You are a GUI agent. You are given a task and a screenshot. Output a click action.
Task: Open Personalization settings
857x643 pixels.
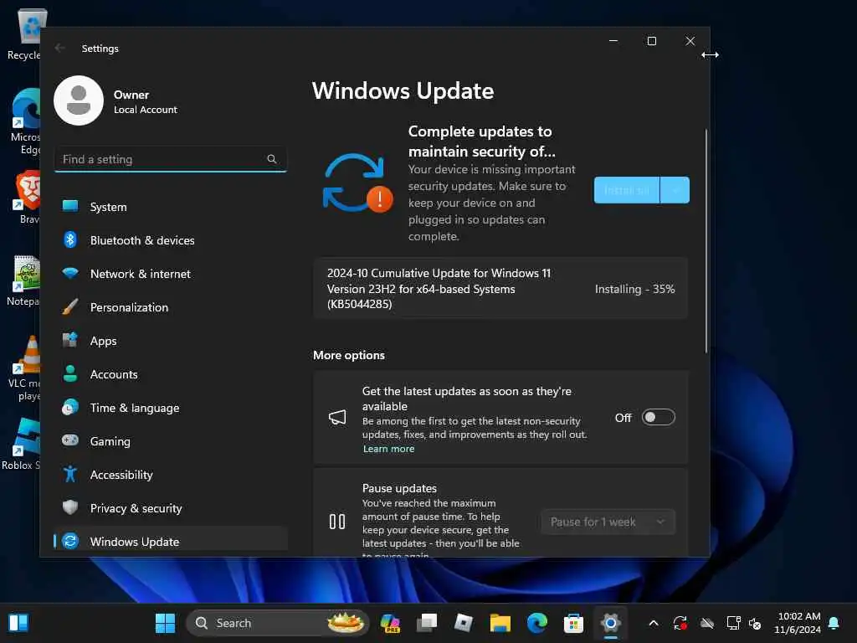tap(171, 307)
